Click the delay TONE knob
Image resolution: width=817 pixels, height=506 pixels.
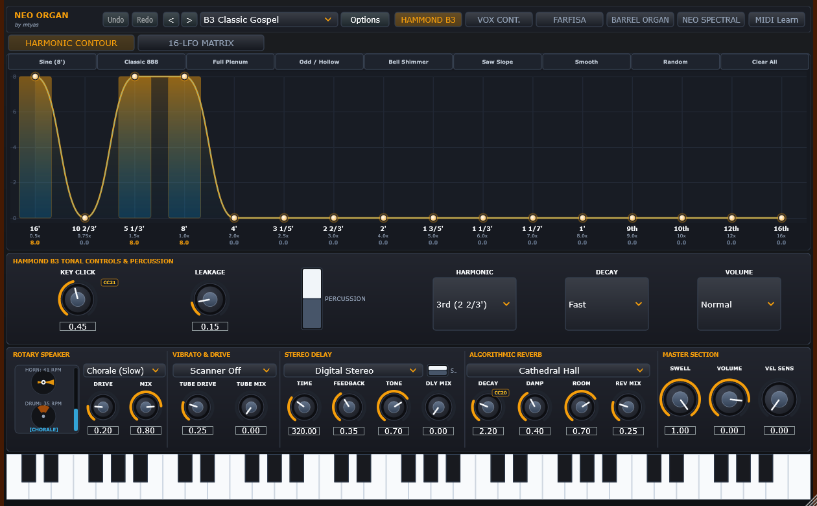click(x=394, y=407)
